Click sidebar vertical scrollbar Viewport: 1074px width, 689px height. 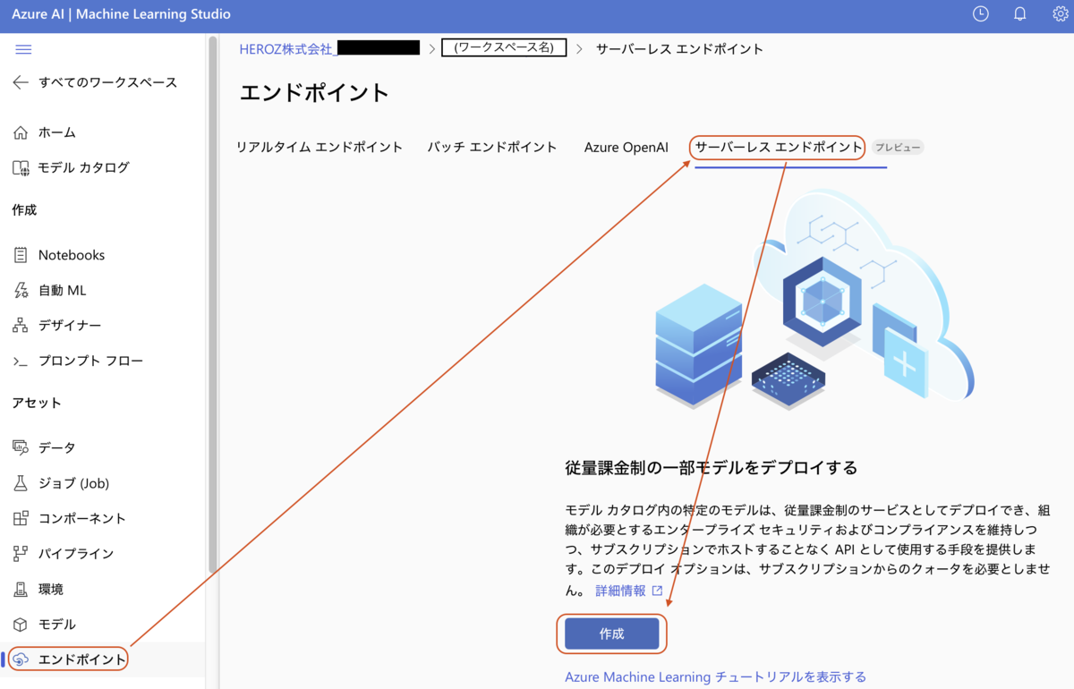[x=212, y=304]
